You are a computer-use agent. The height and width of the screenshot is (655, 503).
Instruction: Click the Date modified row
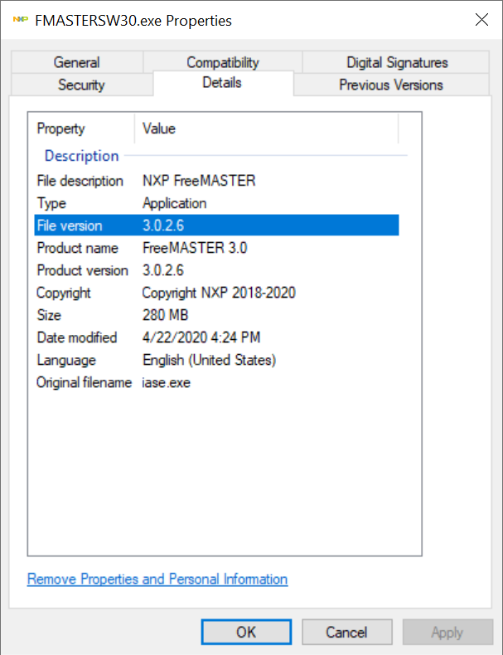pyautogui.click(x=215, y=337)
